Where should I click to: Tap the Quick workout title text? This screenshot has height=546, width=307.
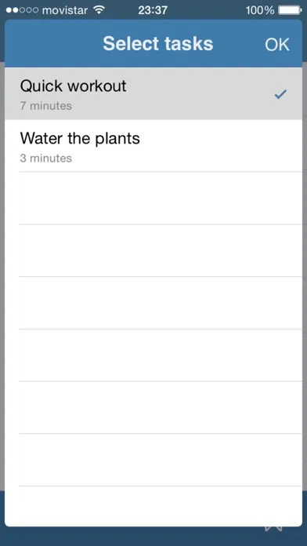tap(73, 86)
